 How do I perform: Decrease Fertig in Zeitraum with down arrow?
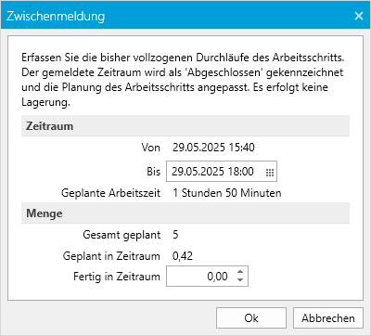click(240, 280)
